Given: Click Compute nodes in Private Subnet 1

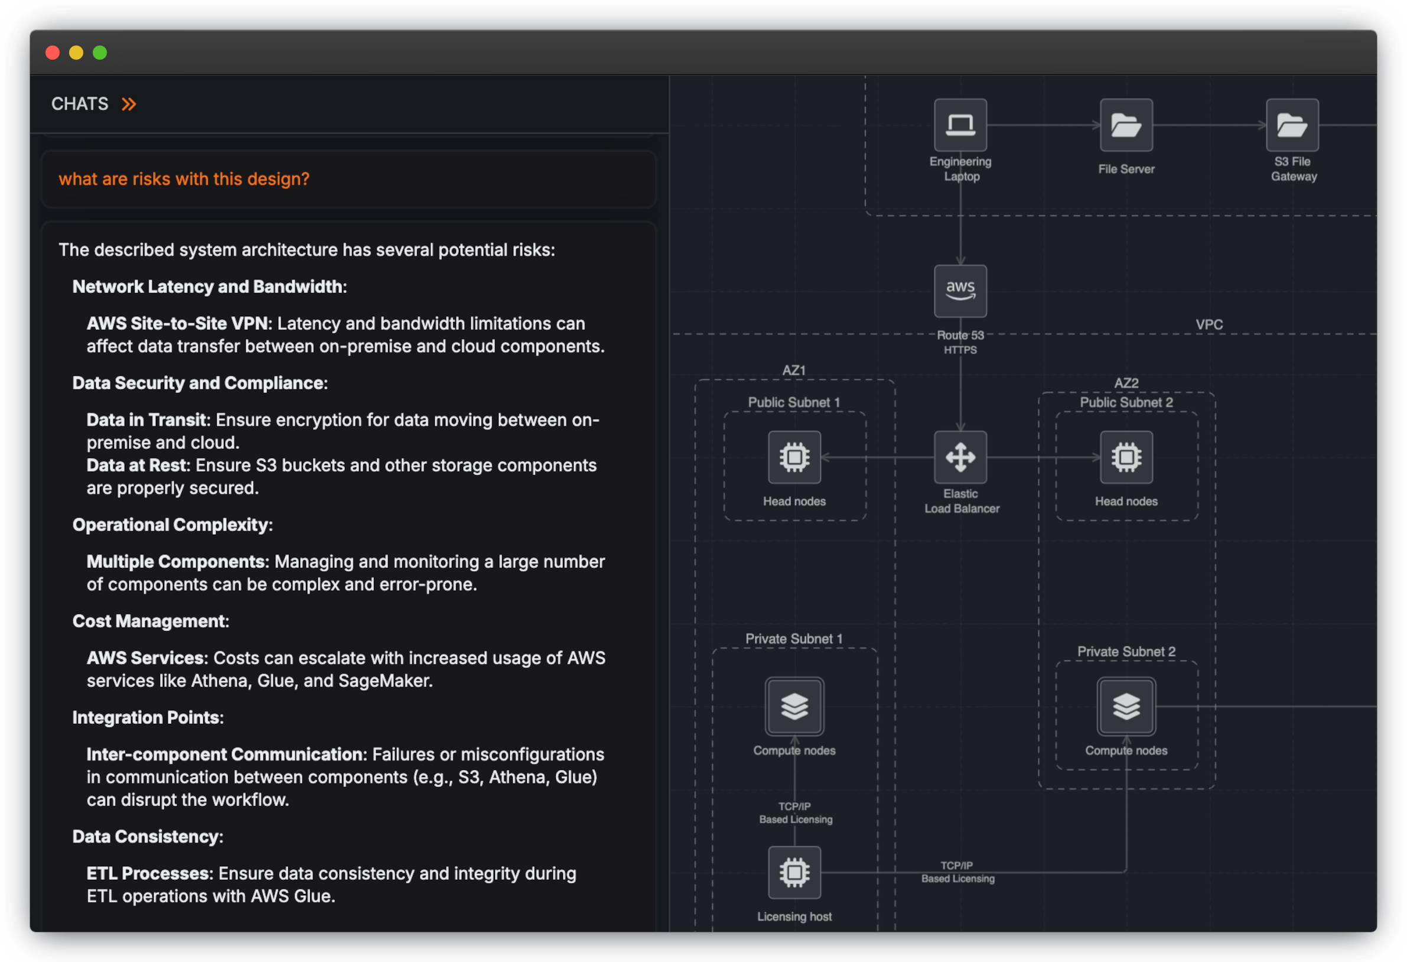Looking at the screenshot, I should pyautogui.click(x=794, y=706).
